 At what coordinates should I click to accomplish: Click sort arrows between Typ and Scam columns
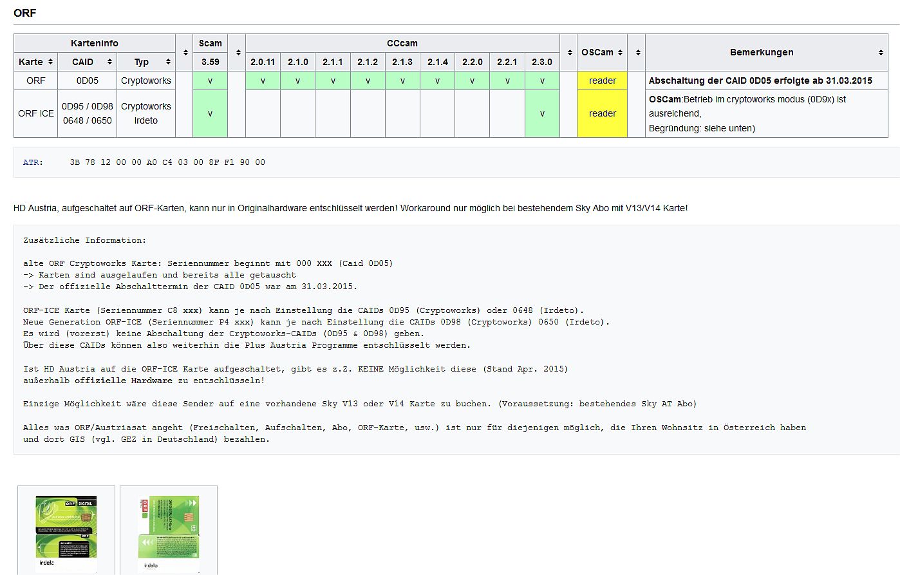185,52
